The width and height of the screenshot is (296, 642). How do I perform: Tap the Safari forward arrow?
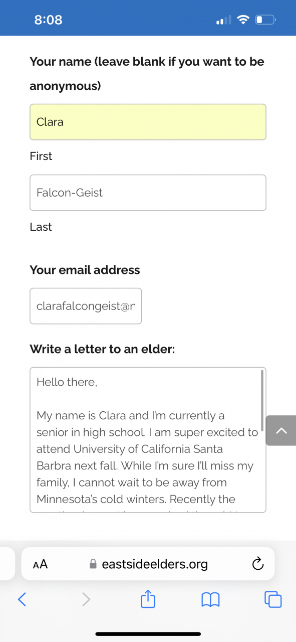86,599
